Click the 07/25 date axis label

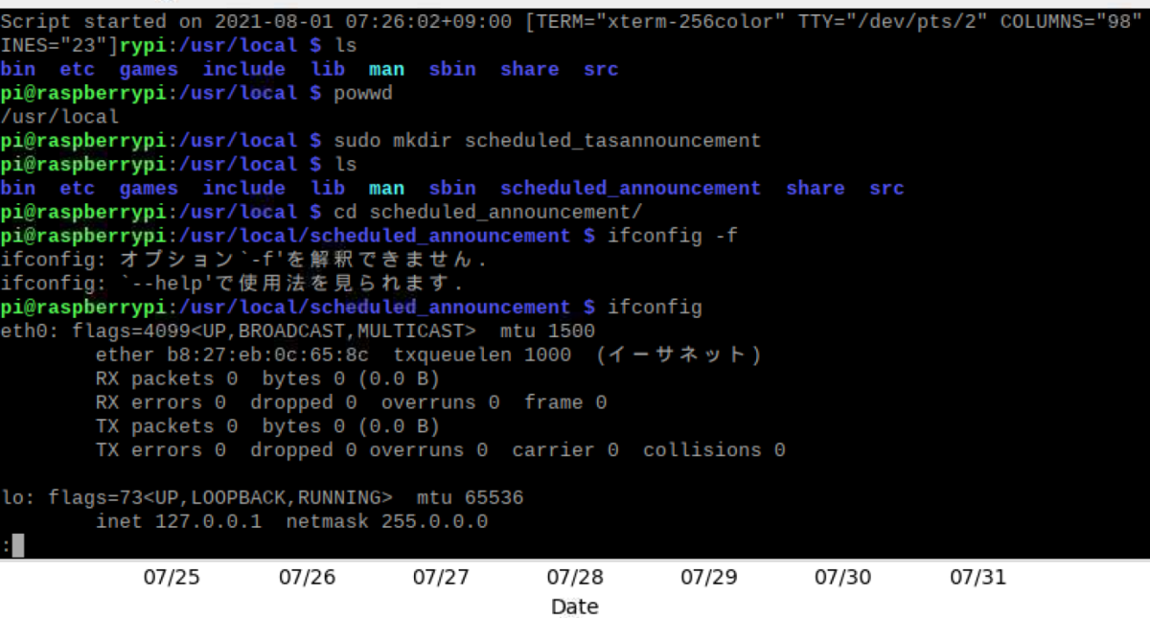coord(172,577)
